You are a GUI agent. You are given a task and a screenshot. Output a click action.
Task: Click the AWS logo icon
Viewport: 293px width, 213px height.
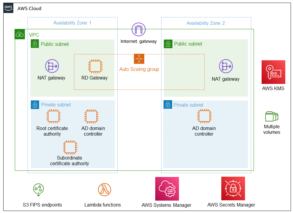pos(8,8)
